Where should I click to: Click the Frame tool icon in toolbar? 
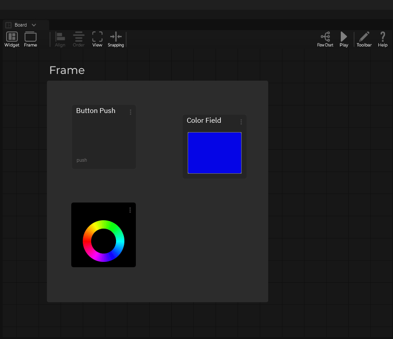31,39
